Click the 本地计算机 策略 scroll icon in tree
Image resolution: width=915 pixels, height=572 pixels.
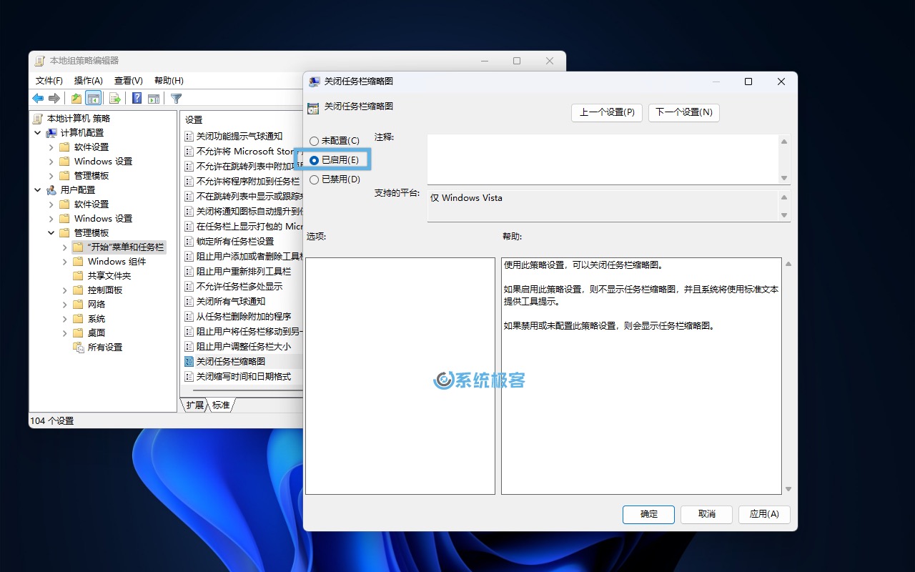click(38, 119)
